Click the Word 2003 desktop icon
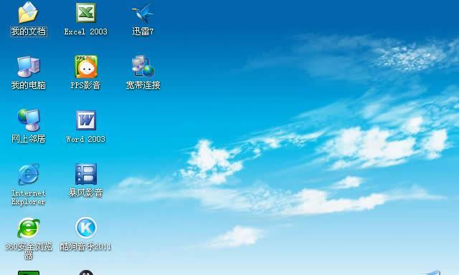 pyautogui.click(x=86, y=120)
